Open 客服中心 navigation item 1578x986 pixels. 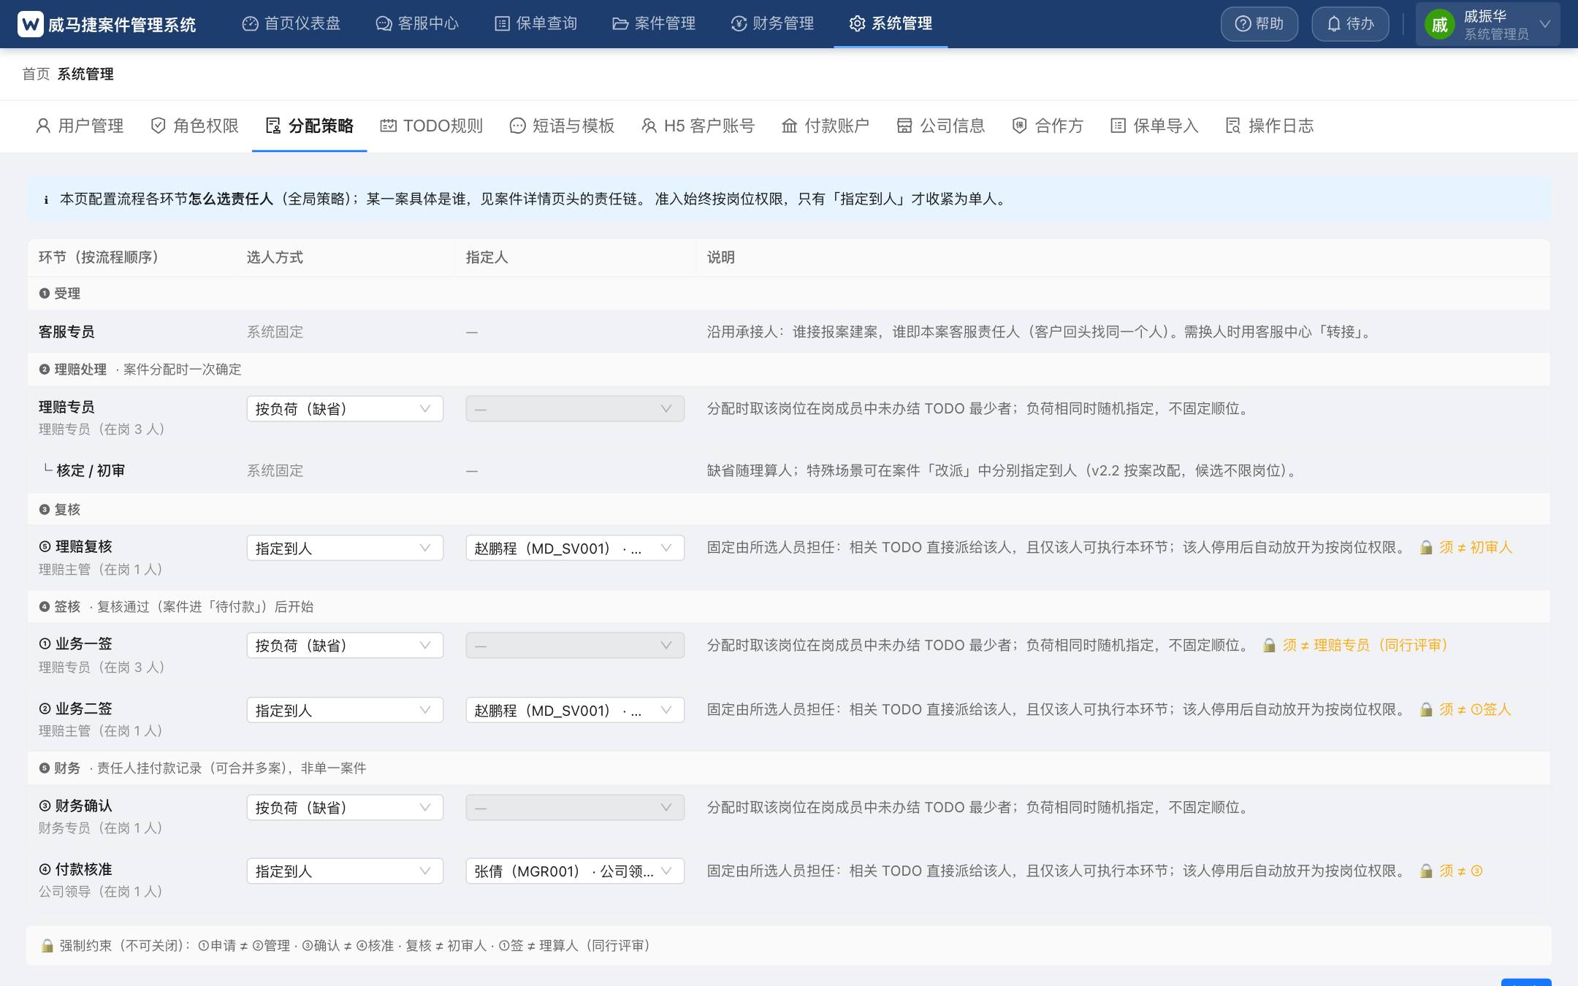point(417,23)
